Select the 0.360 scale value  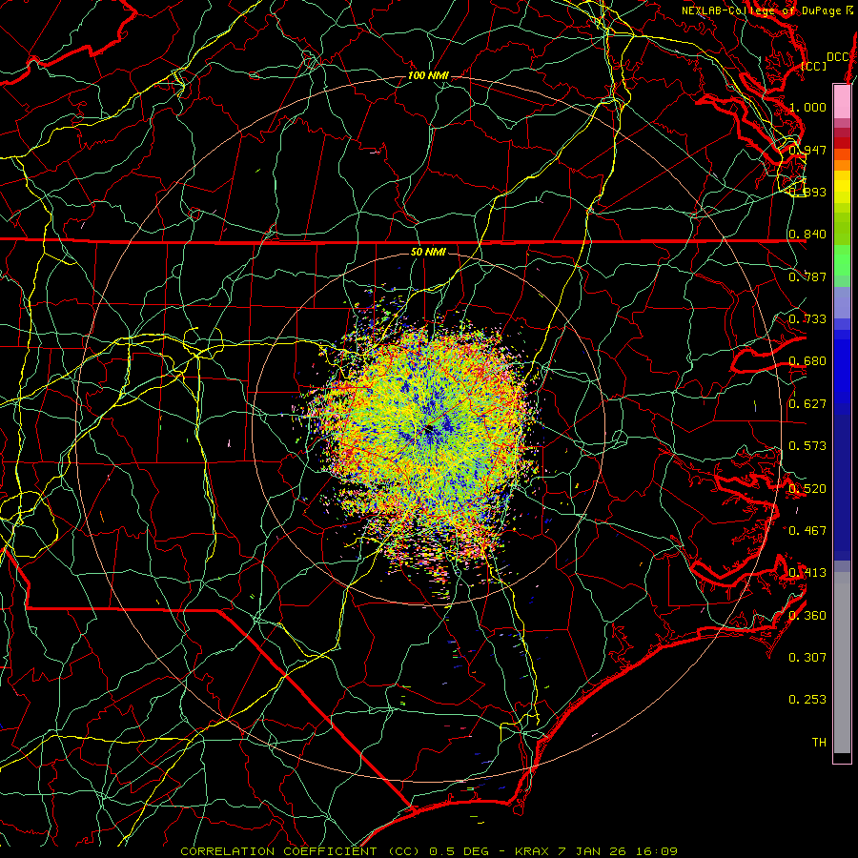pyautogui.click(x=807, y=616)
